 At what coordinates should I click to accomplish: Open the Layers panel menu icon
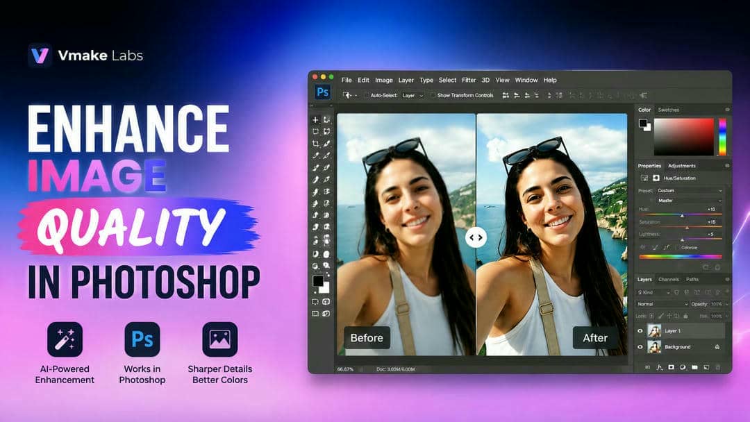[727, 279]
